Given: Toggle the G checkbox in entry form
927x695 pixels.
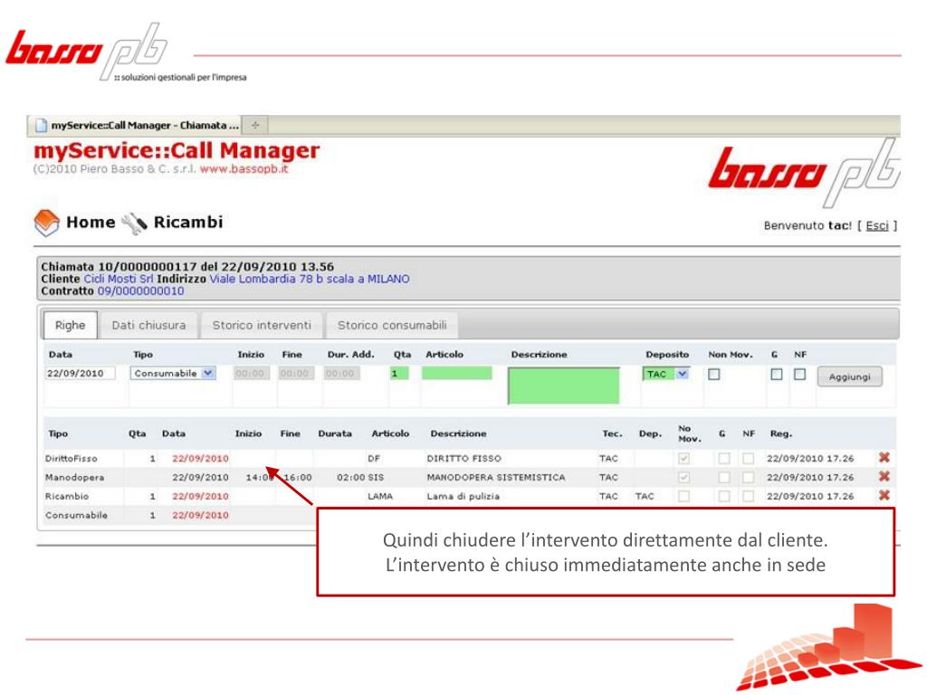Looking at the screenshot, I should click(777, 374).
